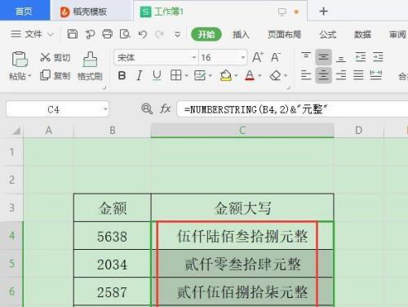The height and width of the screenshot is (307, 408).
Task: Open Print Preview icon
Action: click(125, 34)
